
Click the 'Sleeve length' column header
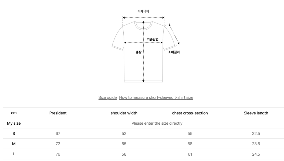(256, 113)
